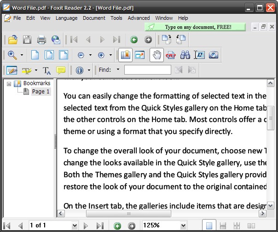
Task: Click green previous view arrow in top toolbar
Action: 134,40
